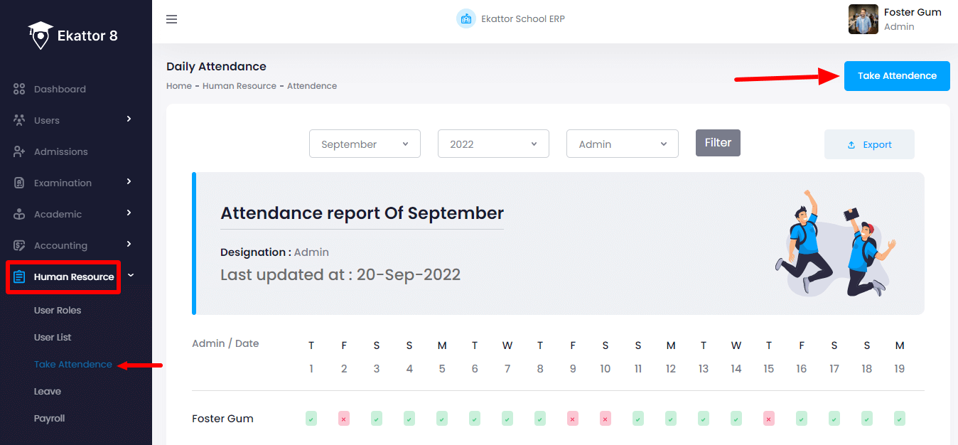The image size is (958, 445).
Task: Open Payroll in the sidebar
Action: (x=49, y=418)
